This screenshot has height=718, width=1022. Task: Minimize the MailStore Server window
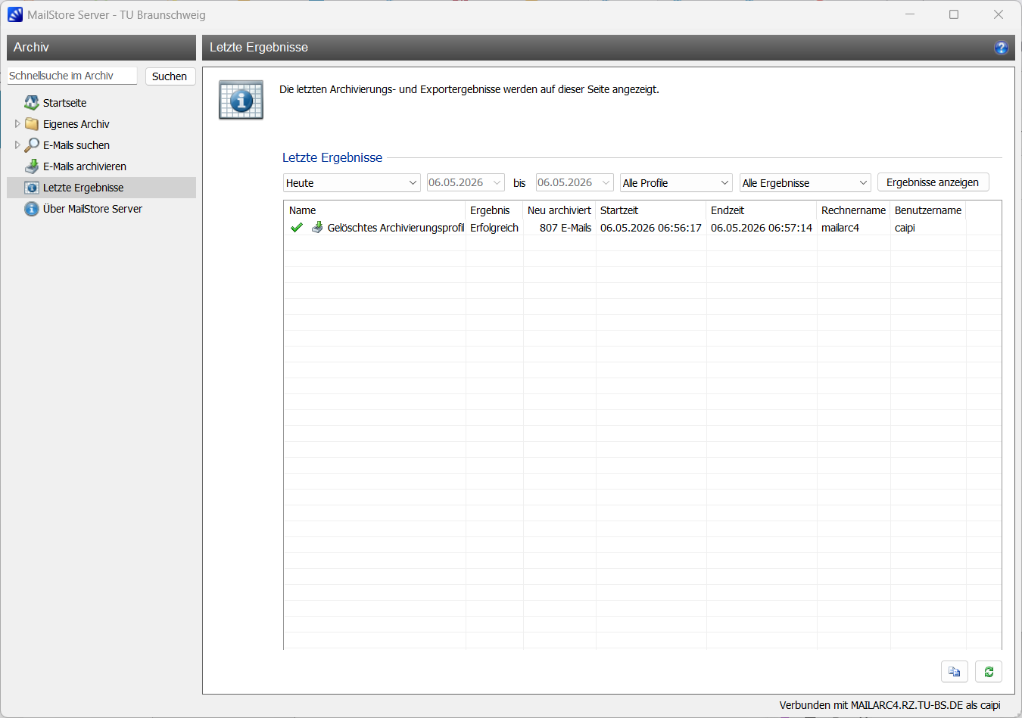pyautogui.click(x=910, y=14)
